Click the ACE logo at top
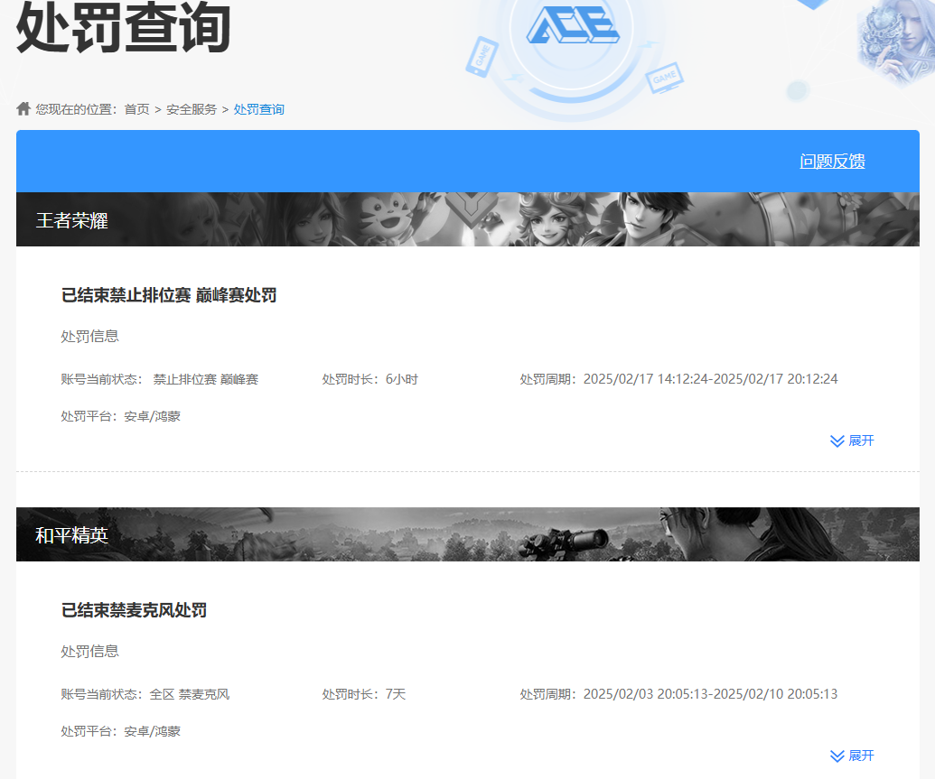935x779 pixels. (573, 25)
